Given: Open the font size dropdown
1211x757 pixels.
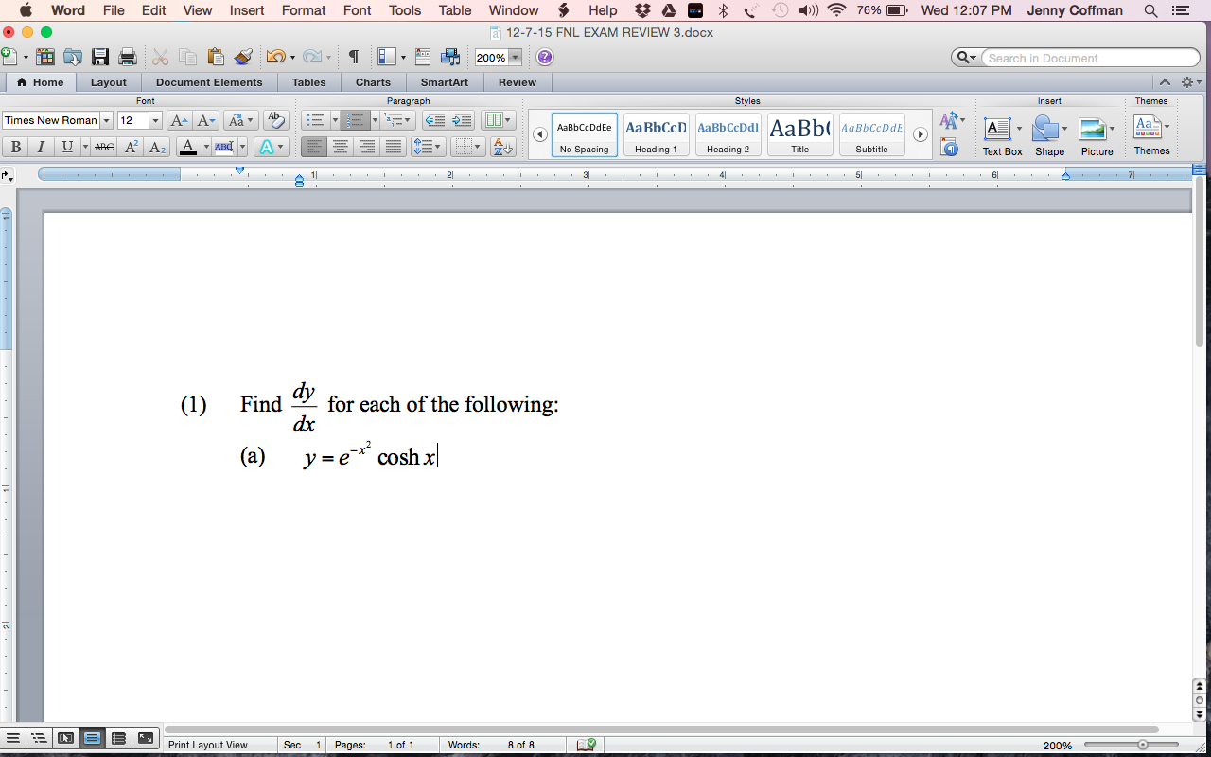Looking at the screenshot, I should [155, 120].
